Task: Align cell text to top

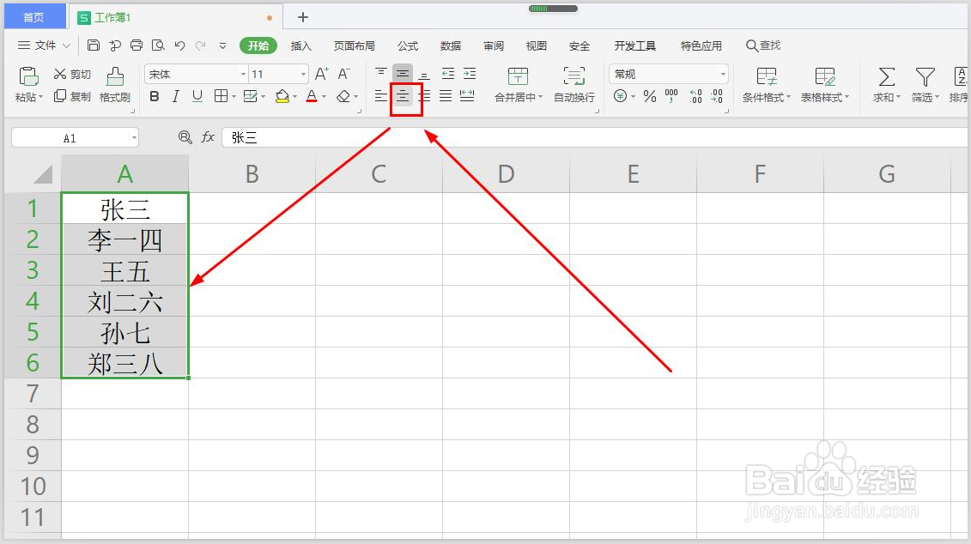Action: (x=381, y=74)
